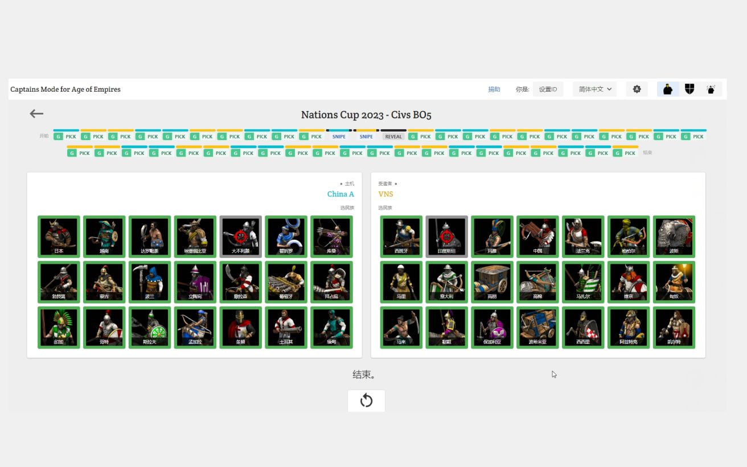The height and width of the screenshot is (467, 747).
Task: Select the 土耳其 civilization tile
Action: 286,327
